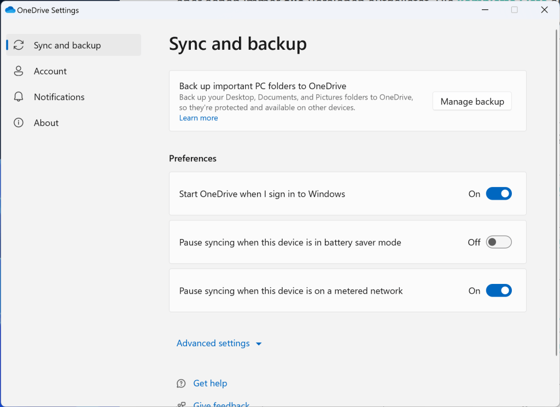Image resolution: width=560 pixels, height=407 pixels.
Task: Click the person icon beside Account
Action: pos(19,71)
